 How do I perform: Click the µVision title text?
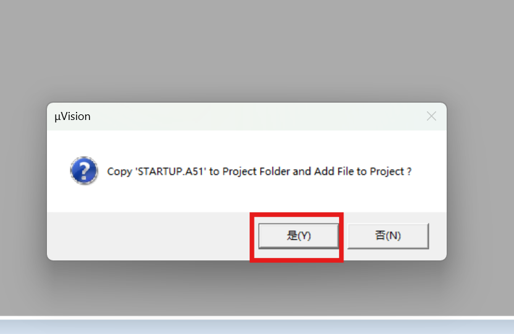coord(72,116)
